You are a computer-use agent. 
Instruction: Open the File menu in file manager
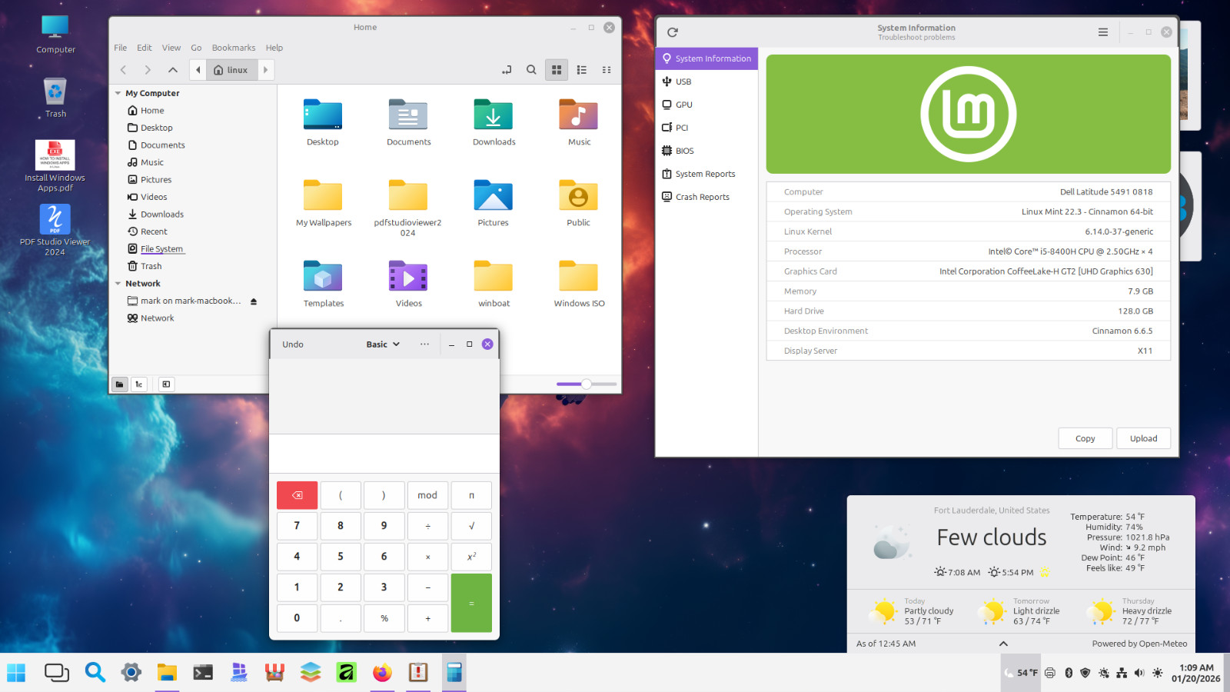click(x=121, y=48)
